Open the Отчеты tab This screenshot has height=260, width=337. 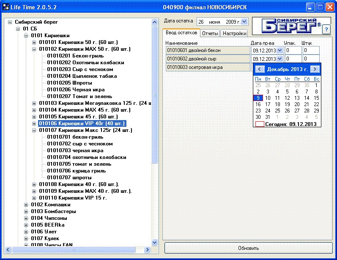[210, 33]
